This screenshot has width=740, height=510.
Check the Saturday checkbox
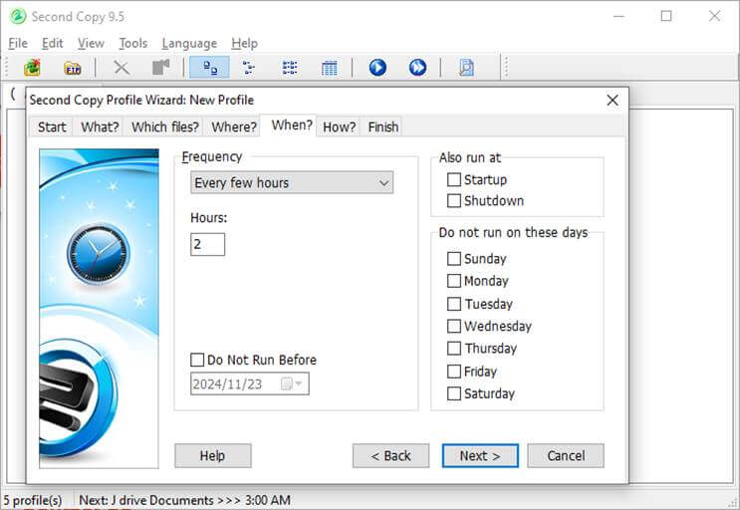click(454, 393)
